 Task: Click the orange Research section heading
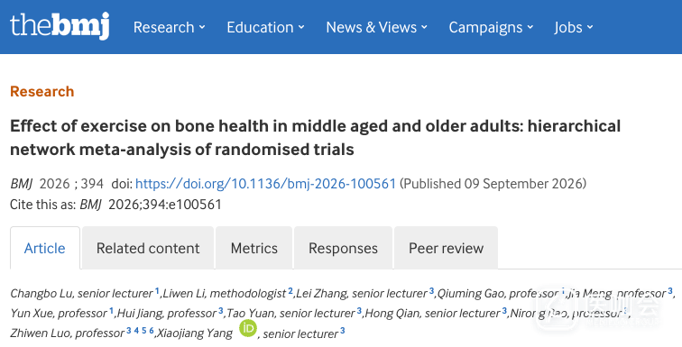(42, 91)
